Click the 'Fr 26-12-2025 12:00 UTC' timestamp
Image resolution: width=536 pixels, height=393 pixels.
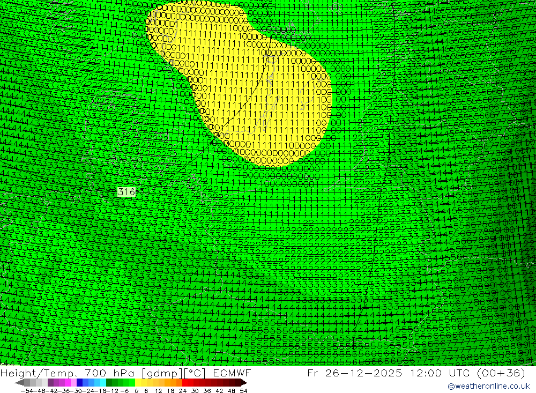(390, 373)
